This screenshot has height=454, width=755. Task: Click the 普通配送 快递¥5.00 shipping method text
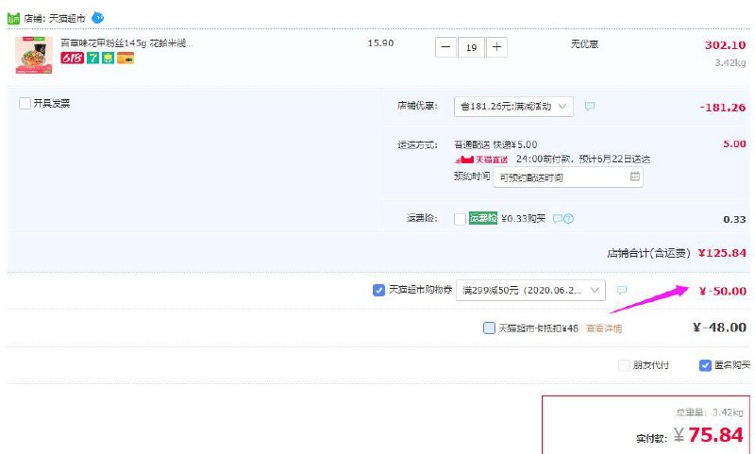point(495,144)
